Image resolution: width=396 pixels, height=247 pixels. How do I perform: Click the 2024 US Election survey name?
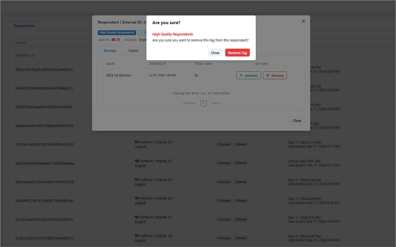click(118, 75)
